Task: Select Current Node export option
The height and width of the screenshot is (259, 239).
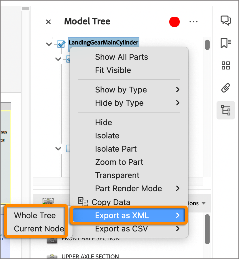Action: pyautogui.click(x=39, y=229)
